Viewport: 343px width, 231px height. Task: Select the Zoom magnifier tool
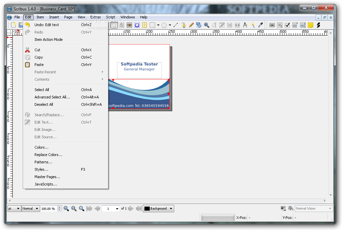(x=207, y=25)
